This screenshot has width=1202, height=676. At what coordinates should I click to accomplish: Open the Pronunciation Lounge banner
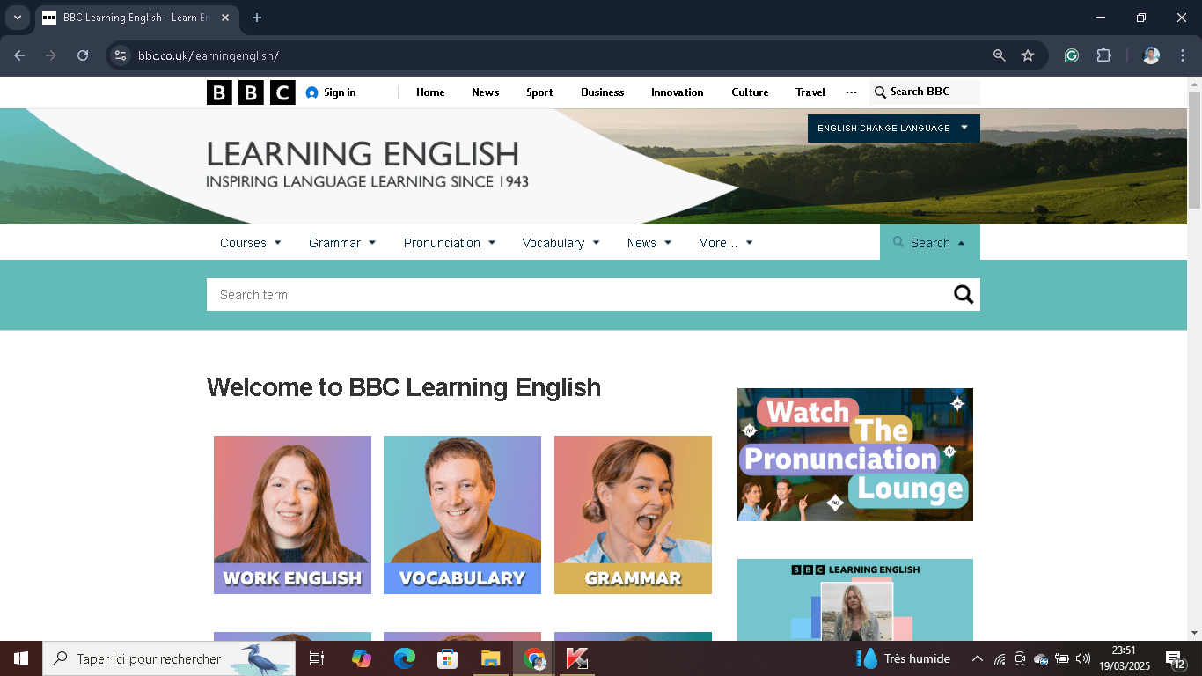854,454
